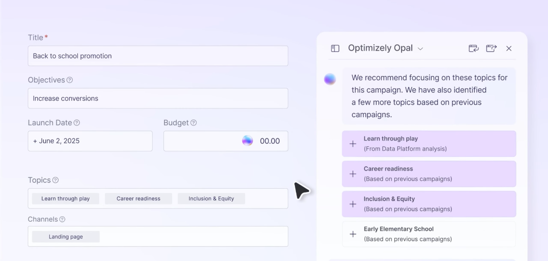
Task: Click the info icon next to Channels
Action: pyautogui.click(x=62, y=220)
